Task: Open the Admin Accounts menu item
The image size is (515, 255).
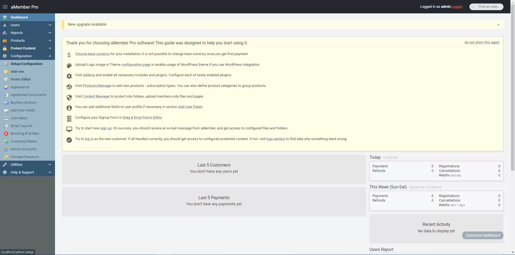Action: [x=23, y=149]
